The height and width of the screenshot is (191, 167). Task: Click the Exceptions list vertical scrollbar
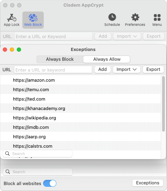[x=163, y=104]
